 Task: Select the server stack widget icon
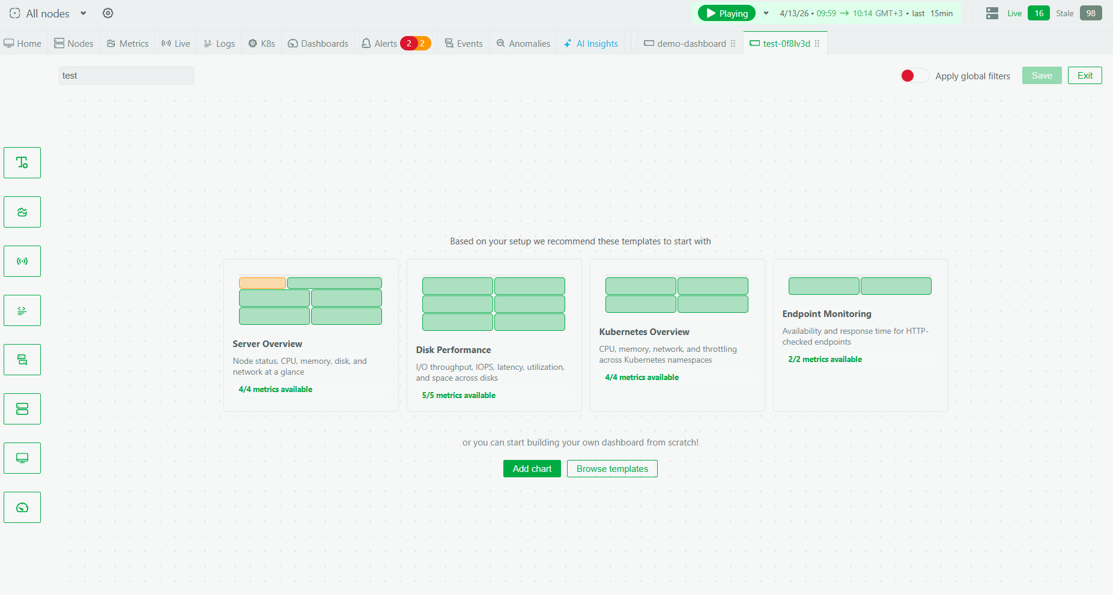22,409
